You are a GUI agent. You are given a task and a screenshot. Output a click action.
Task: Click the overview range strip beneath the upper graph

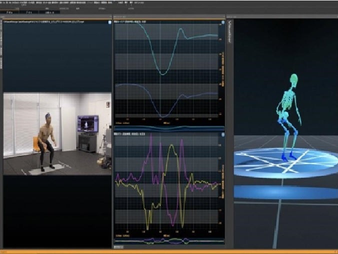tap(169, 128)
